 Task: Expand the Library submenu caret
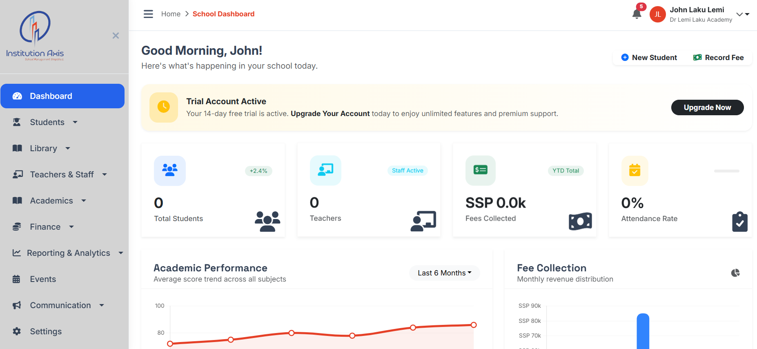[x=68, y=148]
